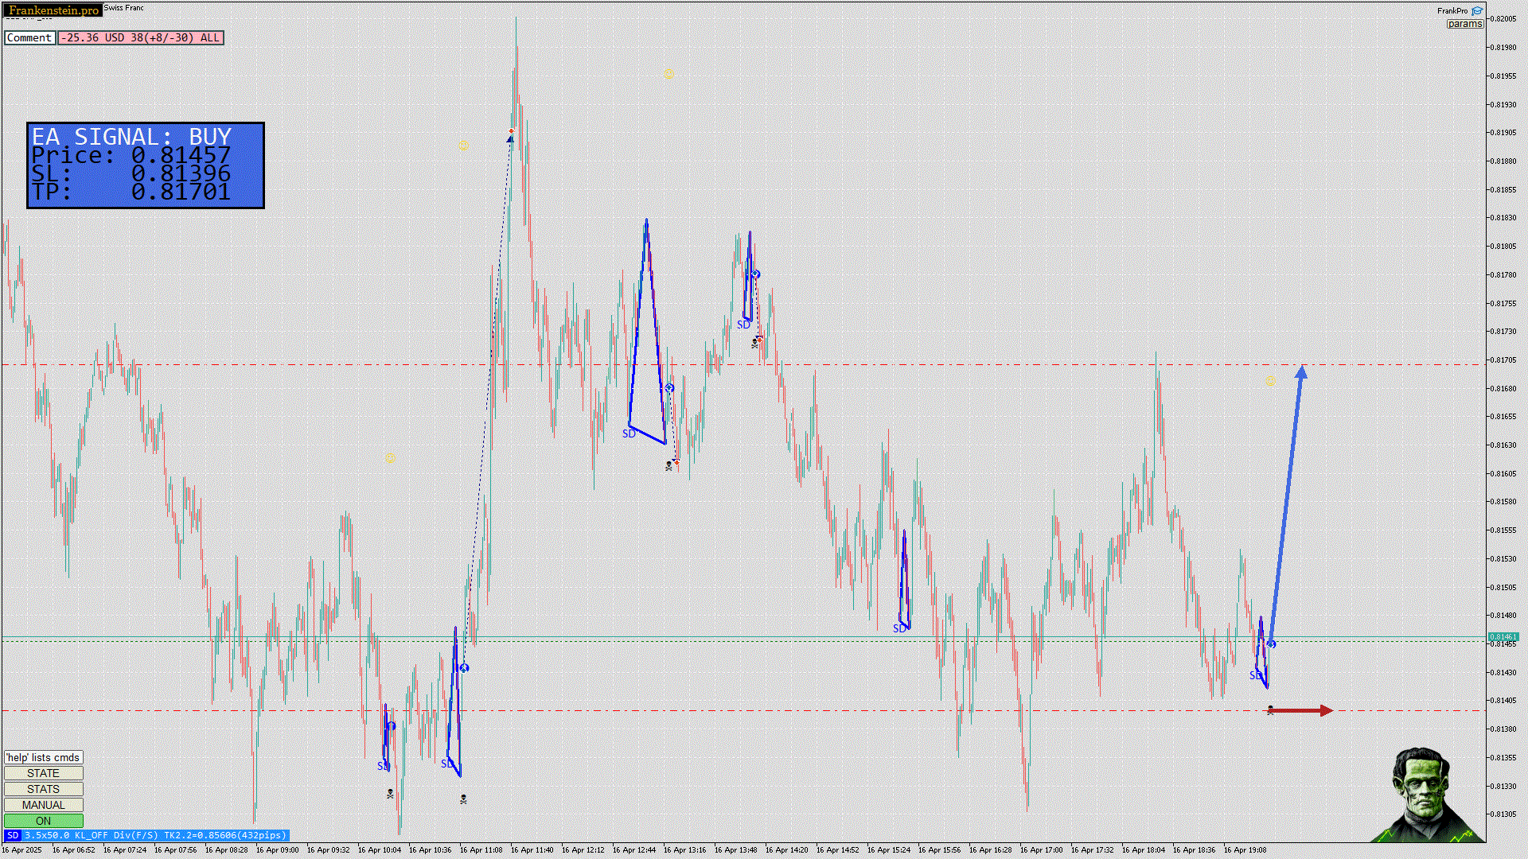
Task: Click the blue entry circle marker at current price
Action: click(x=1272, y=643)
